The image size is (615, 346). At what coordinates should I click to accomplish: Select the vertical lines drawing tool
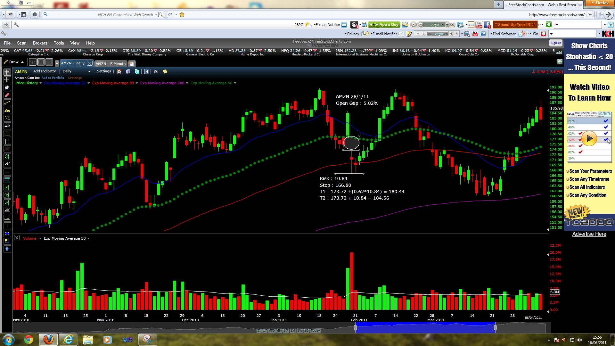click(x=7, y=141)
